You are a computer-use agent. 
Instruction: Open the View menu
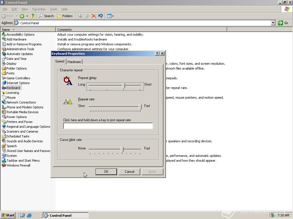[25, 9]
